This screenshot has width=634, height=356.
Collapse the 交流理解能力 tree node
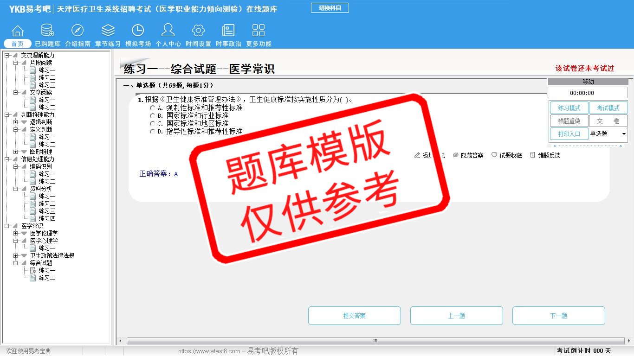[7, 56]
